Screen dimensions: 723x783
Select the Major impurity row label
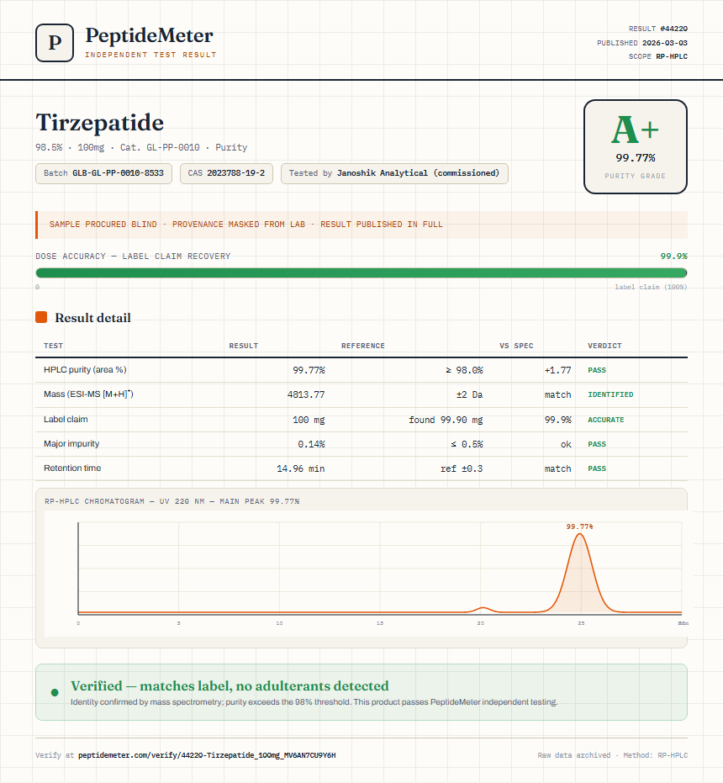(x=71, y=443)
